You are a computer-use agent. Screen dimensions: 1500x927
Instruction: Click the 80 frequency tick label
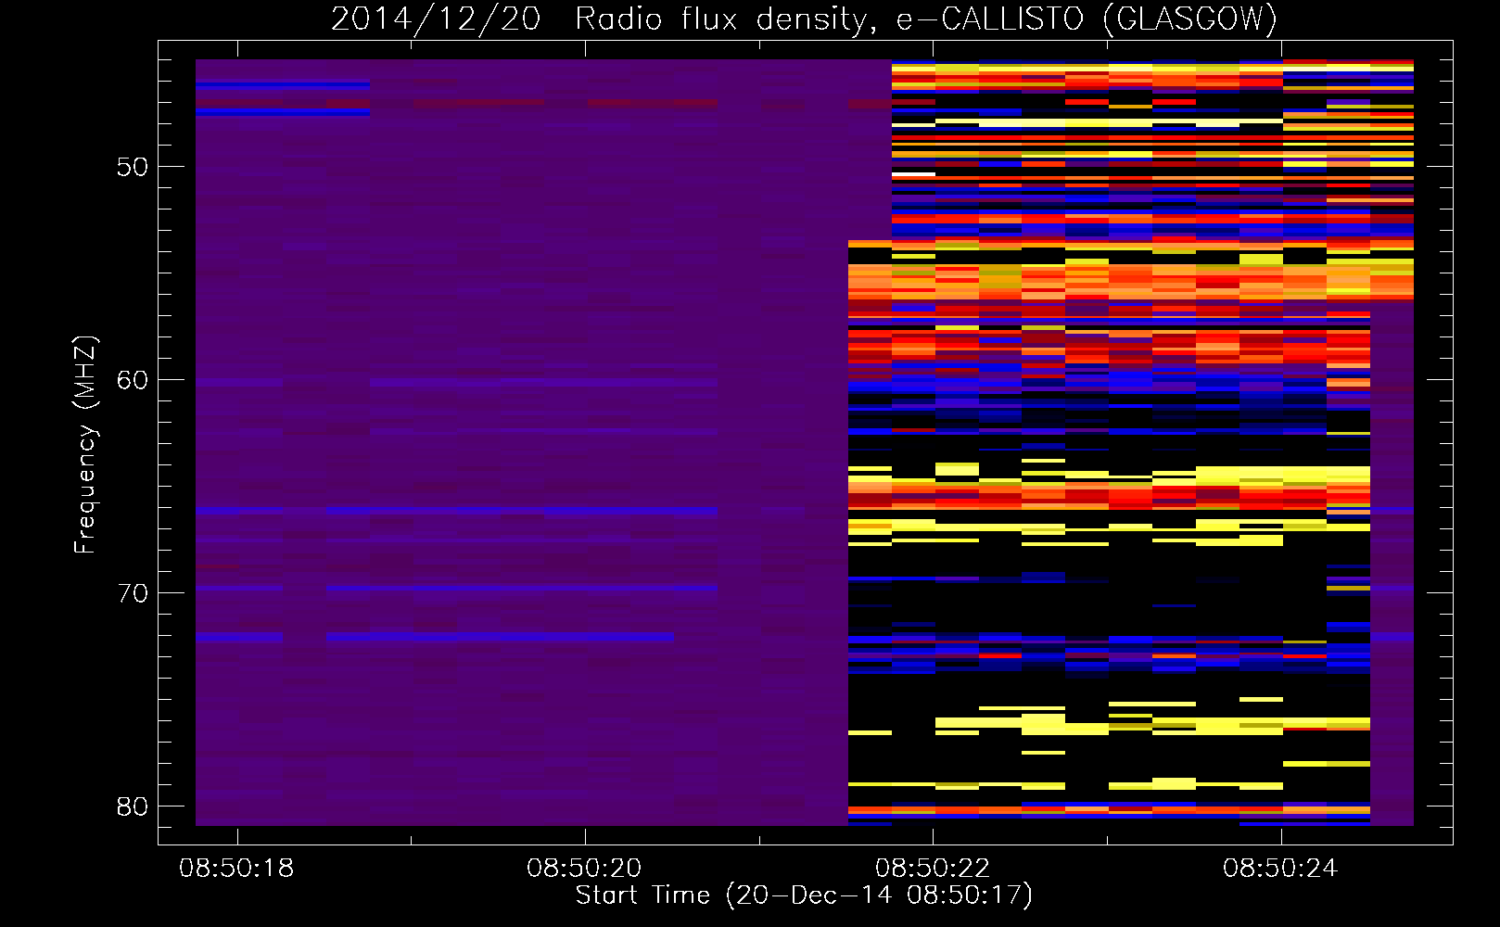coord(133,806)
